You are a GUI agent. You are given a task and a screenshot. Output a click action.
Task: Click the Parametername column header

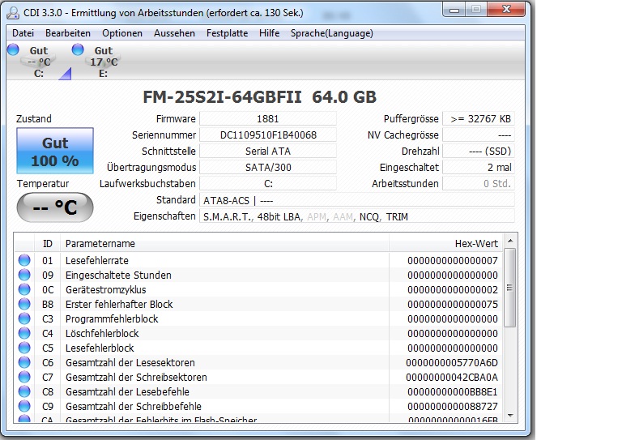224,244
